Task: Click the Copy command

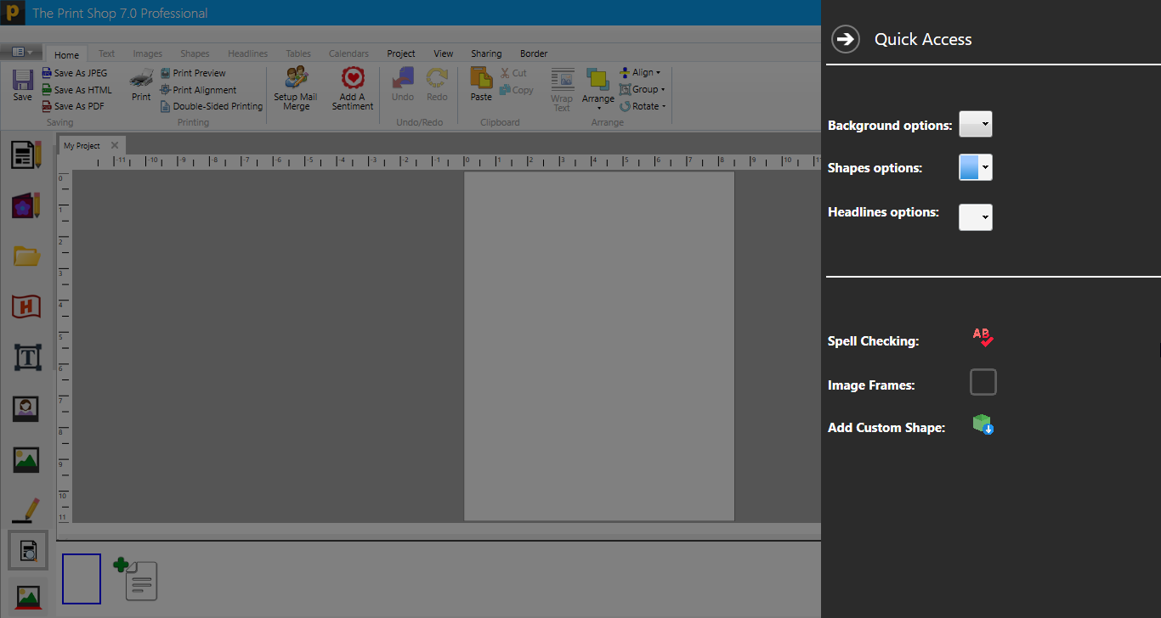Action: tap(517, 90)
